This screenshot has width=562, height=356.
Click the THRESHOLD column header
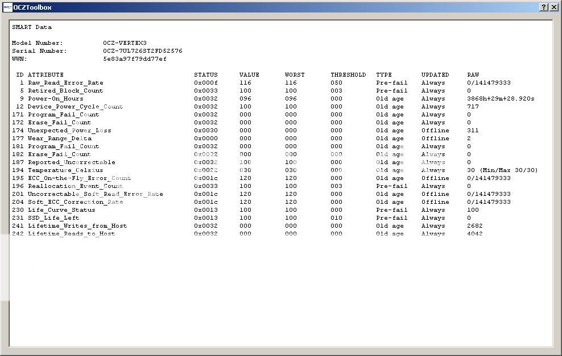(348, 75)
